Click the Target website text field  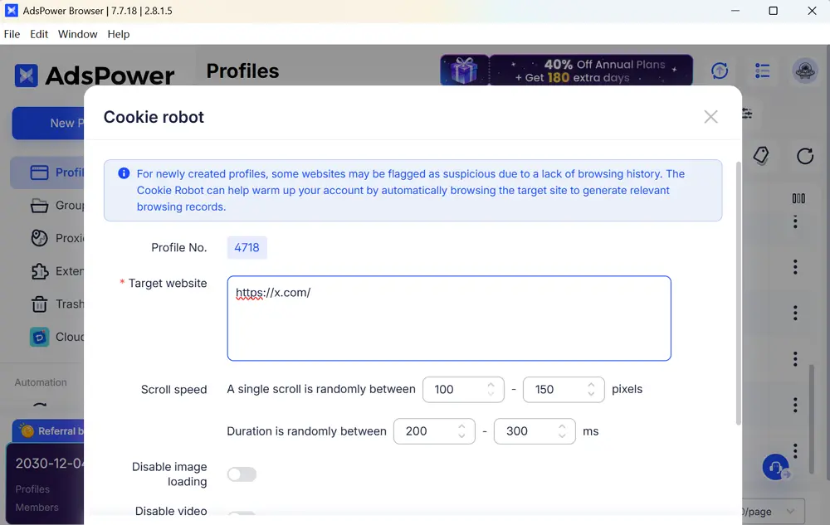click(448, 318)
